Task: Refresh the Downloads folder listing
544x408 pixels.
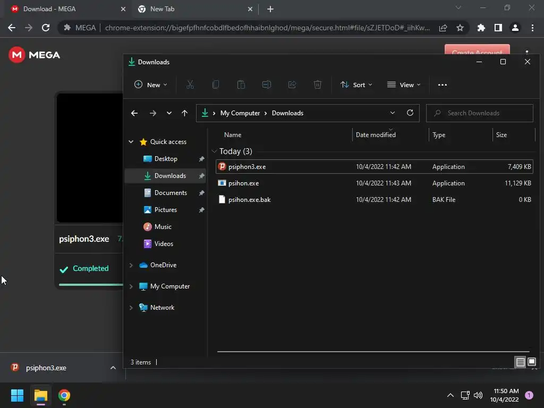Action: [410, 113]
